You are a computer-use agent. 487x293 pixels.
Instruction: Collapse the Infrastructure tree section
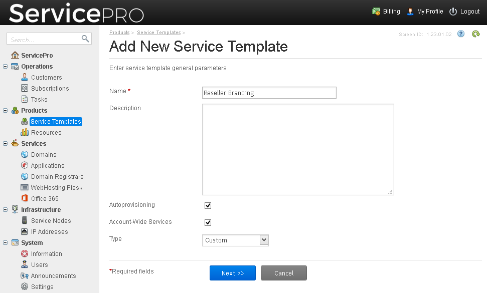(x=6, y=209)
